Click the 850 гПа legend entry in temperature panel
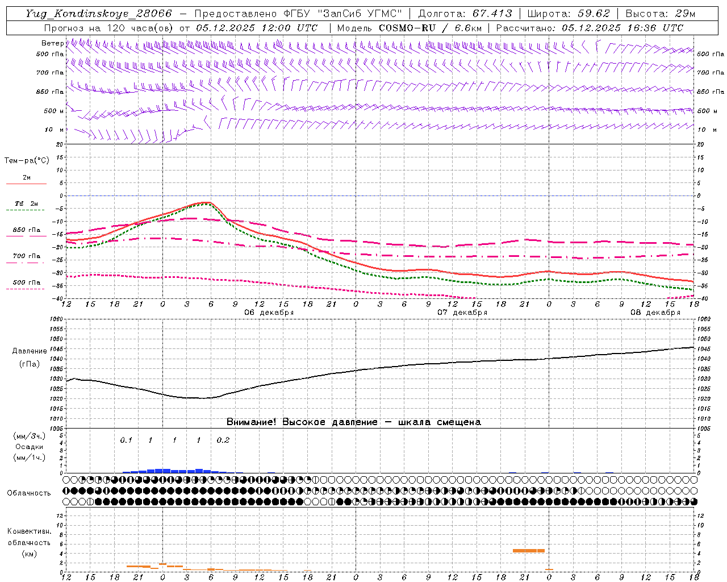The image size is (727, 582). click(x=26, y=230)
